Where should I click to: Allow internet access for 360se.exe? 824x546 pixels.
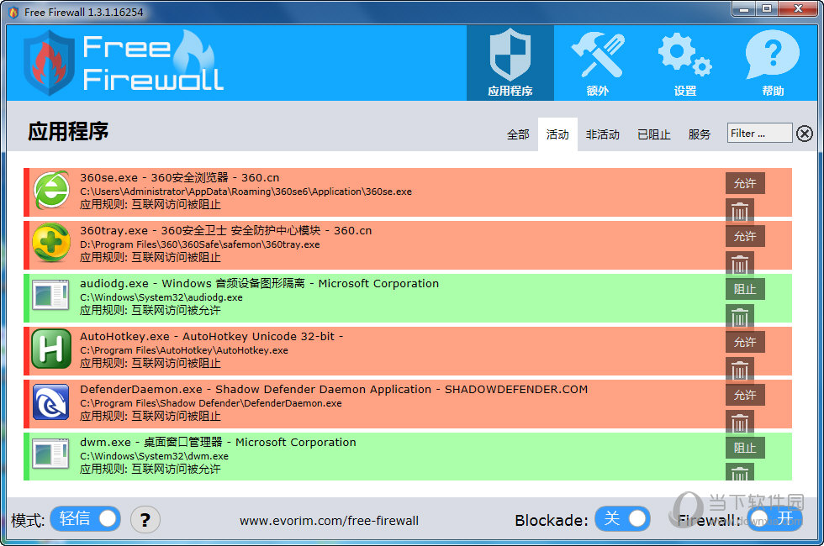(745, 183)
